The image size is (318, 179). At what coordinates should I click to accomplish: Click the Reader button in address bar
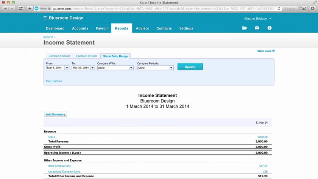tap(290, 8)
